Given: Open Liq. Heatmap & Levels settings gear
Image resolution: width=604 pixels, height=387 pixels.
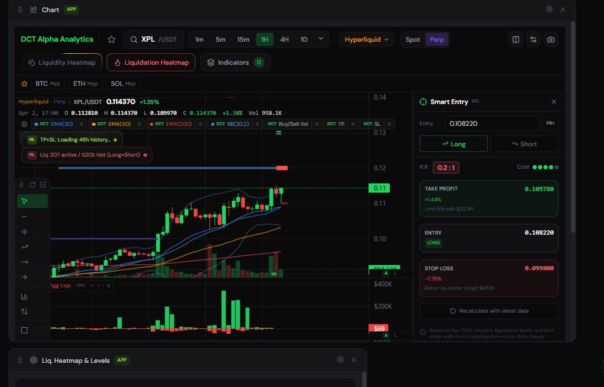Looking at the screenshot, I should tap(340, 359).
